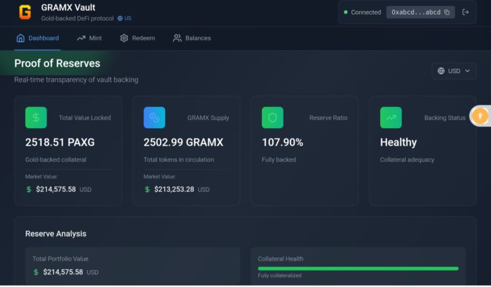This screenshot has height=287, width=491.
Task: Click the disconnect logout icon
Action: (466, 12)
